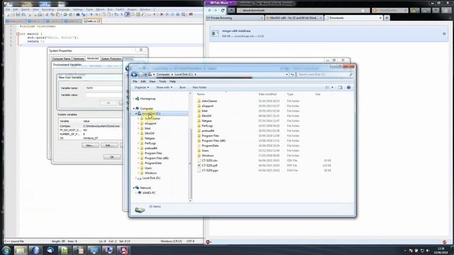Open Explorer View menu

click(153, 81)
